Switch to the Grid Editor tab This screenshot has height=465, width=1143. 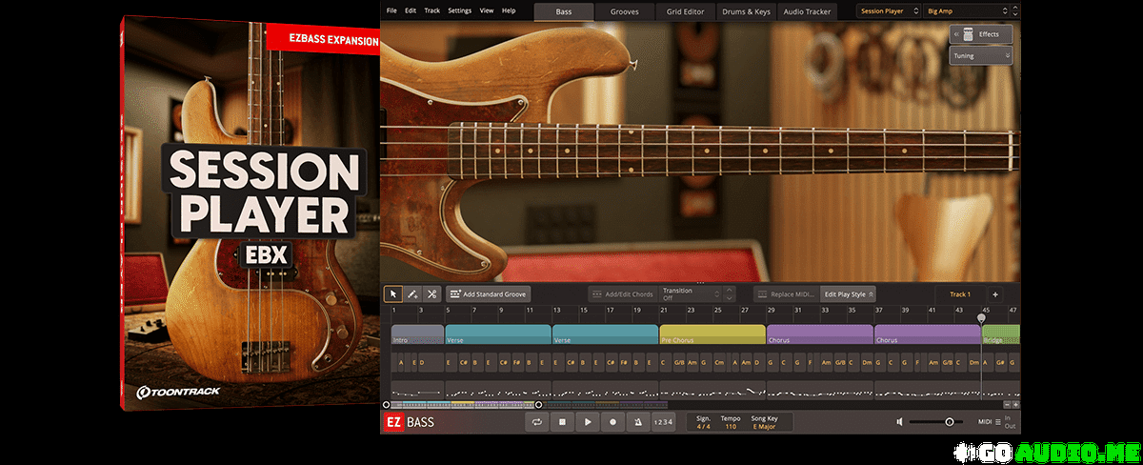tap(686, 11)
